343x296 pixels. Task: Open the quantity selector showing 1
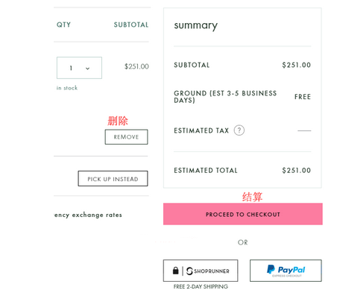coord(79,68)
